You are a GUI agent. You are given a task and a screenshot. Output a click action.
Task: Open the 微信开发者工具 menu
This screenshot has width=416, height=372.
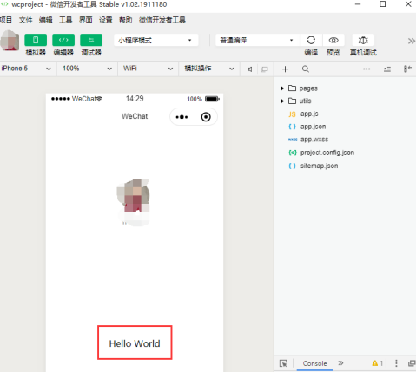click(162, 20)
